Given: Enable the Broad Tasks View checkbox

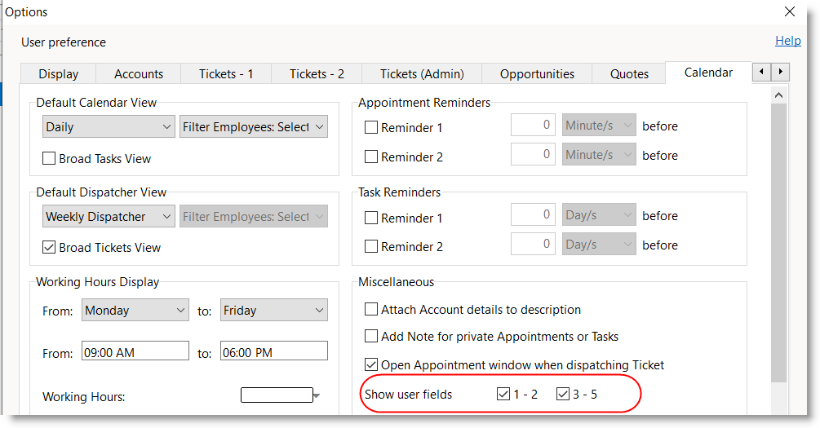Looking at the screenshot, I should coord(49,159).
